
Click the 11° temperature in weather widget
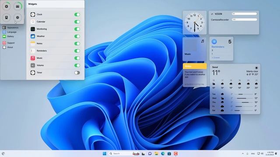click(x=216, y=73)
